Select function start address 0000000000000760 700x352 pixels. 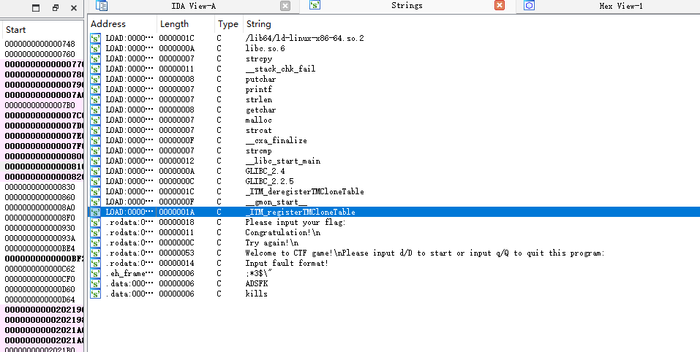(39, 54)
